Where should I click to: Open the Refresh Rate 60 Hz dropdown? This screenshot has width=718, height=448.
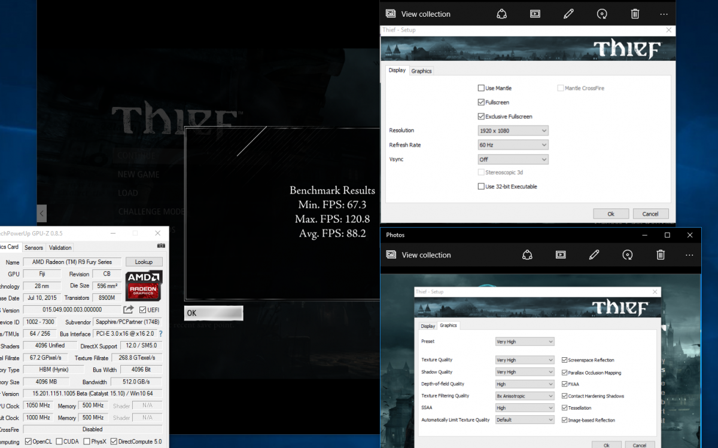(513, 145)
